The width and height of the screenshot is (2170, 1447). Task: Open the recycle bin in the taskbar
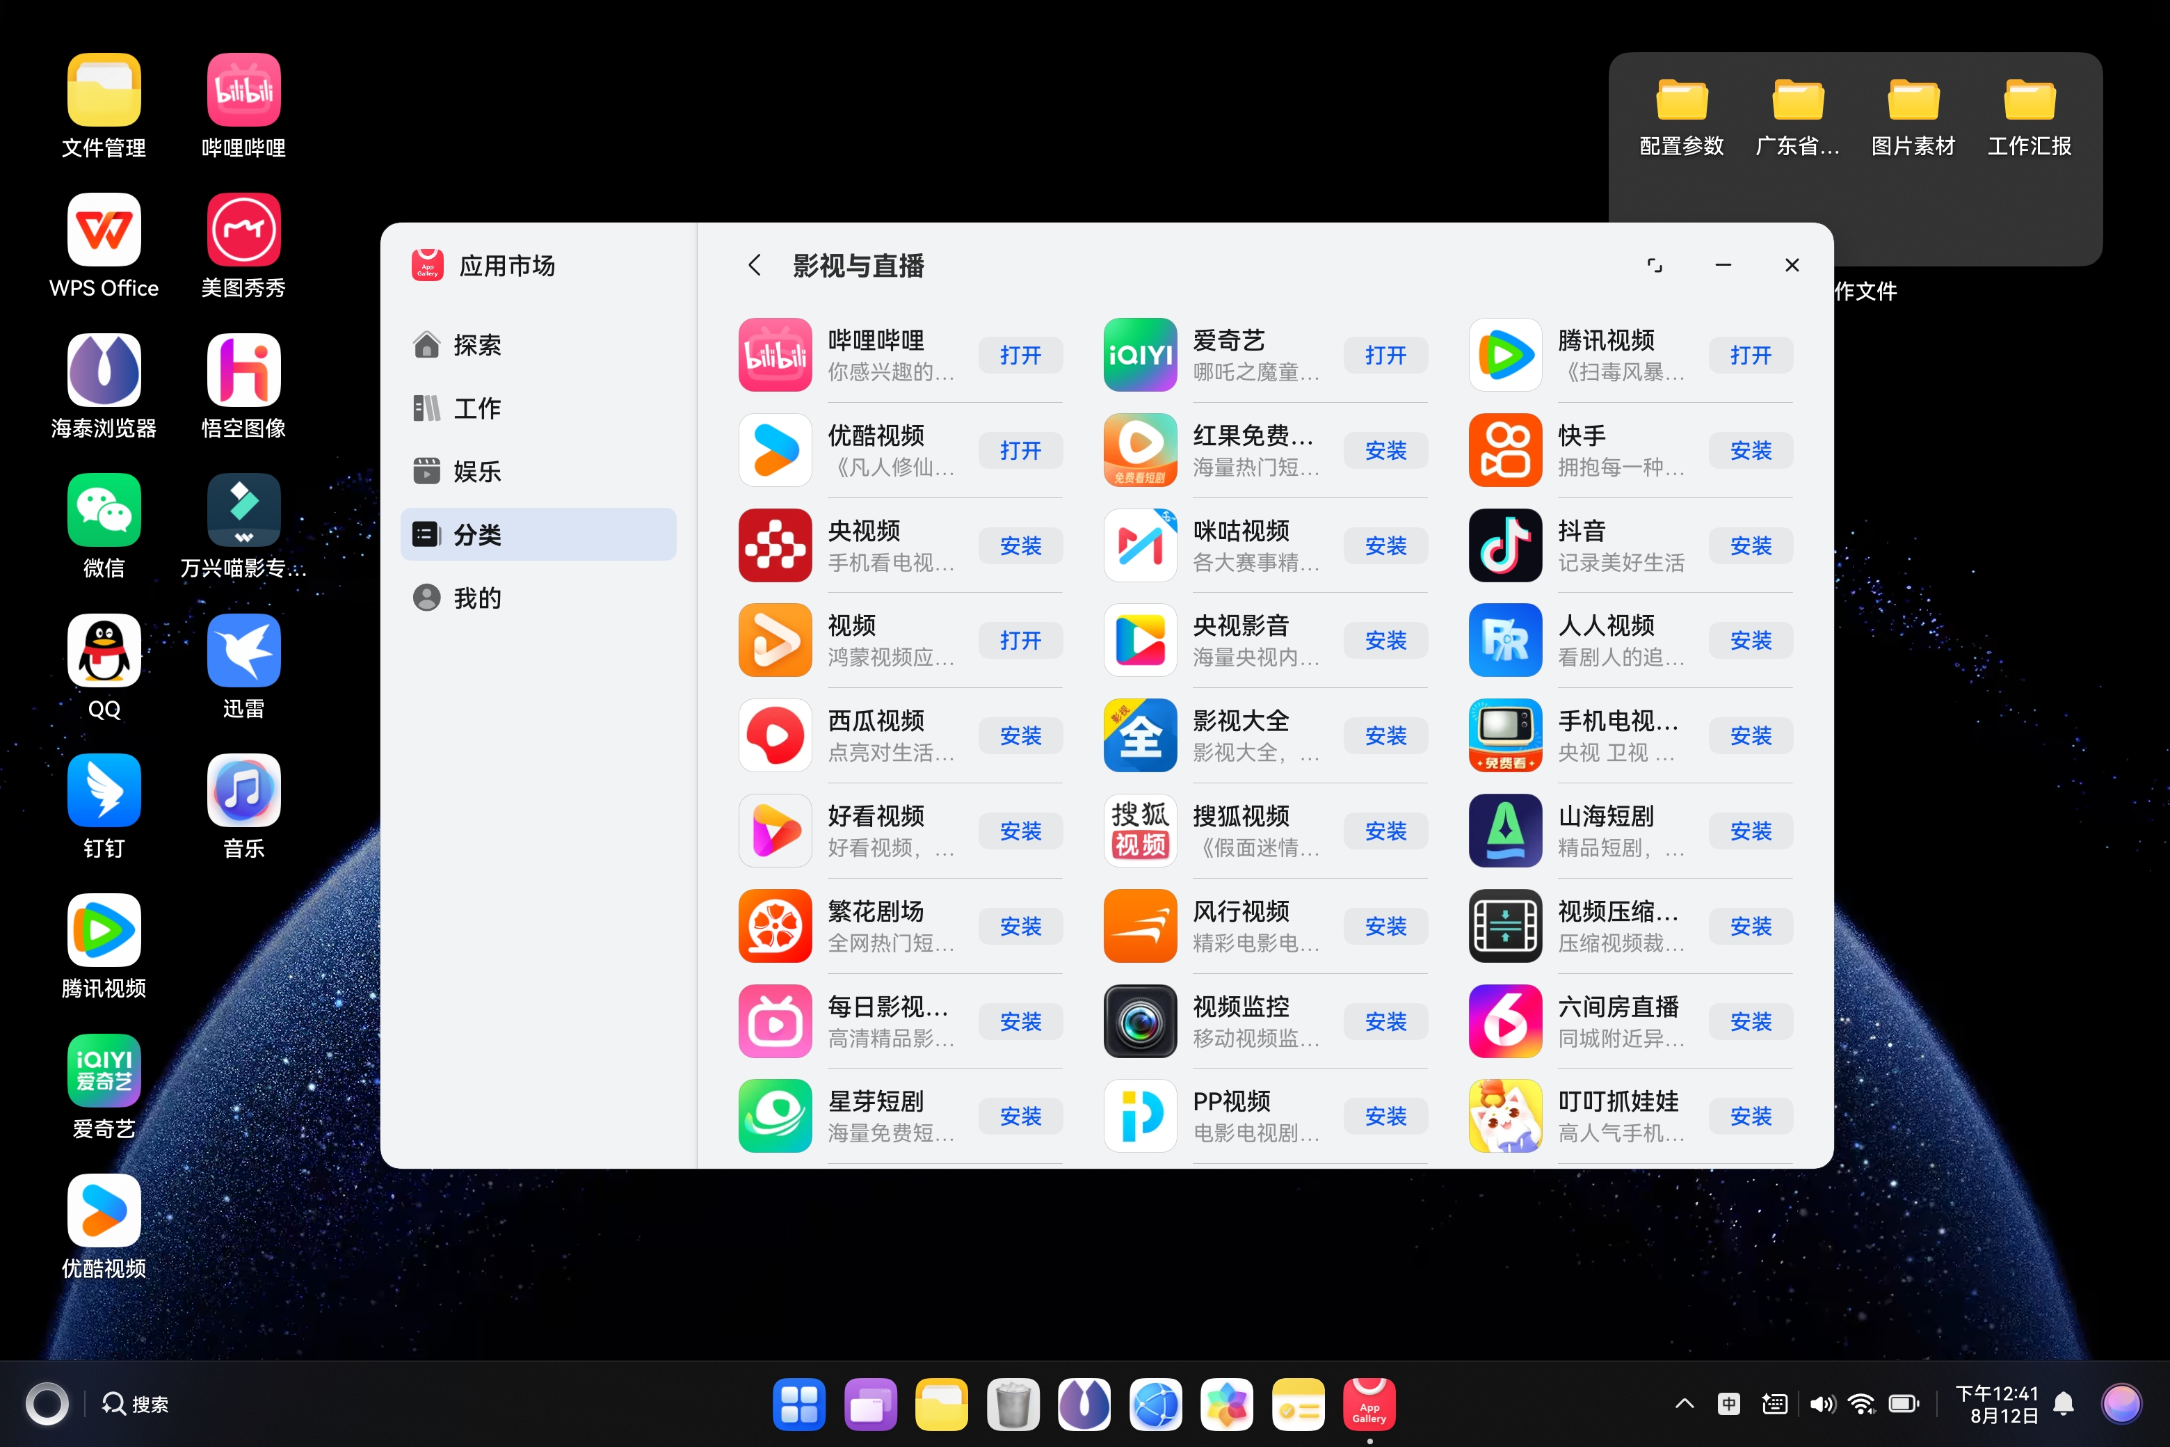click(x=1013, y=1405)
